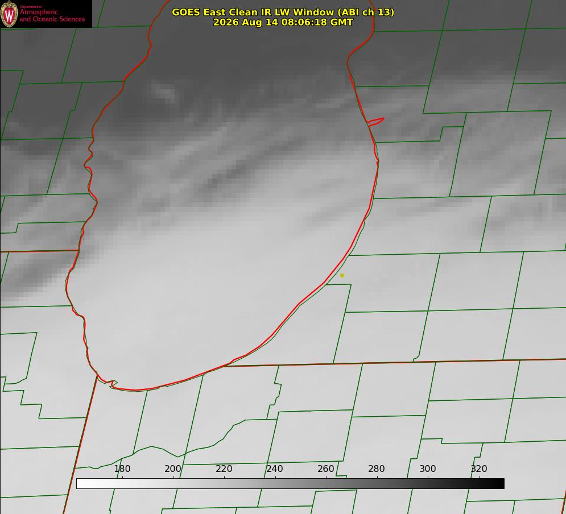566x514 pixels.
Task: Click the 240 colorbar label
Action: coord(275,469)
